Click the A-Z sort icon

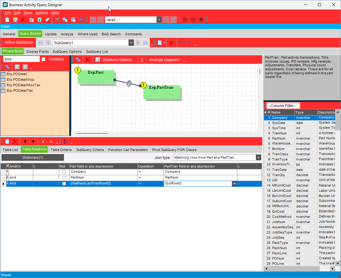tap(65, 141)
